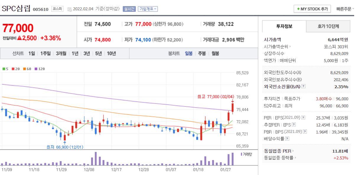Click the purple 120-day moving average legend

pos(40,69)
